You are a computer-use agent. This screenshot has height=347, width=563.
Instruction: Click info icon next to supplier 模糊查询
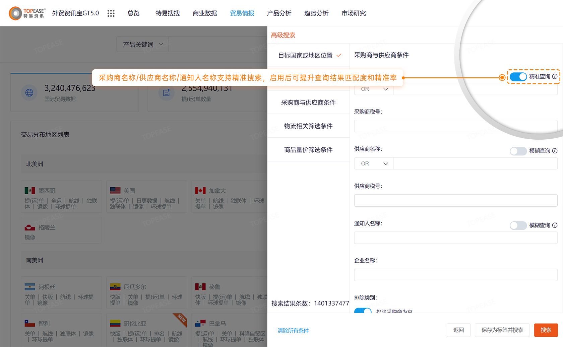pyautogui.click(x=555, y=151)
